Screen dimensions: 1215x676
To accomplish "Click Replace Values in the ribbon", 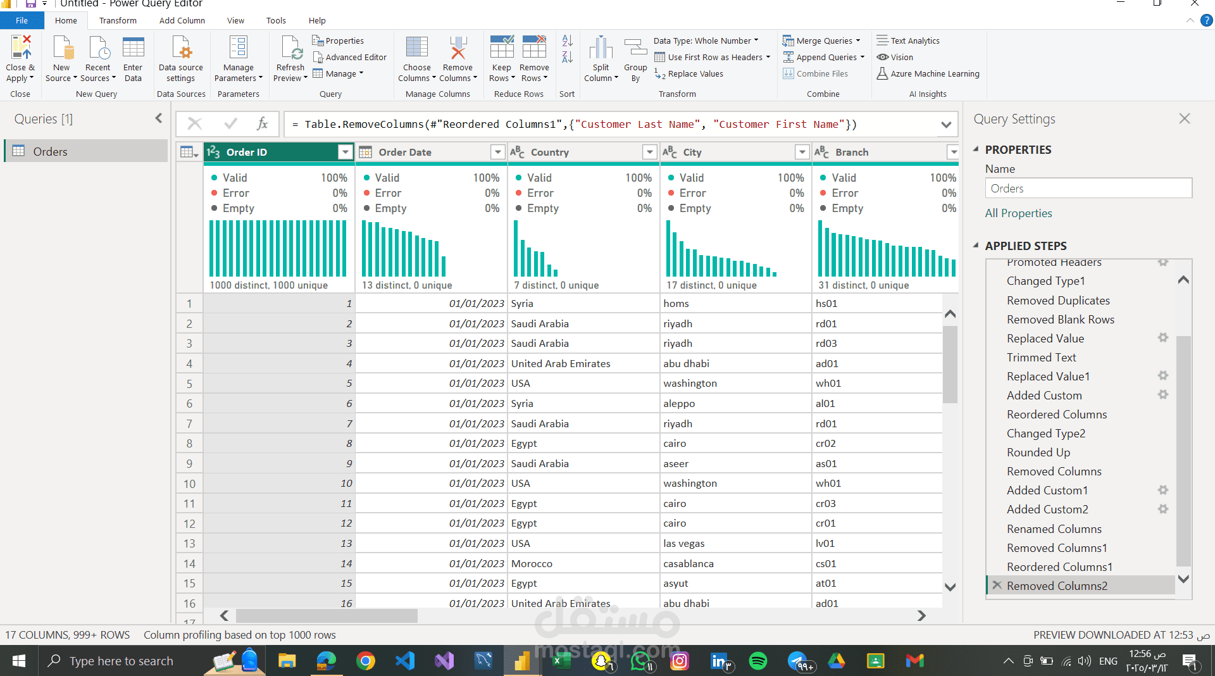I will tap(689, 73).
